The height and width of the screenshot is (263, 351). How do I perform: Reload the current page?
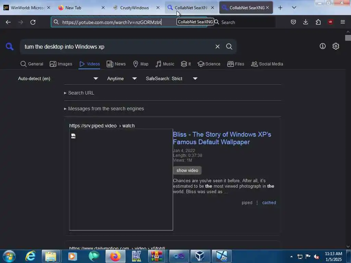coord(33,22)
